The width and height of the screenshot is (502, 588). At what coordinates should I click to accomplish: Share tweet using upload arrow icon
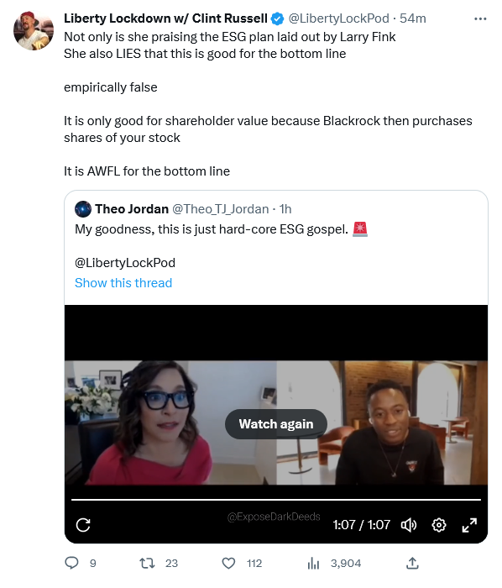412,563
